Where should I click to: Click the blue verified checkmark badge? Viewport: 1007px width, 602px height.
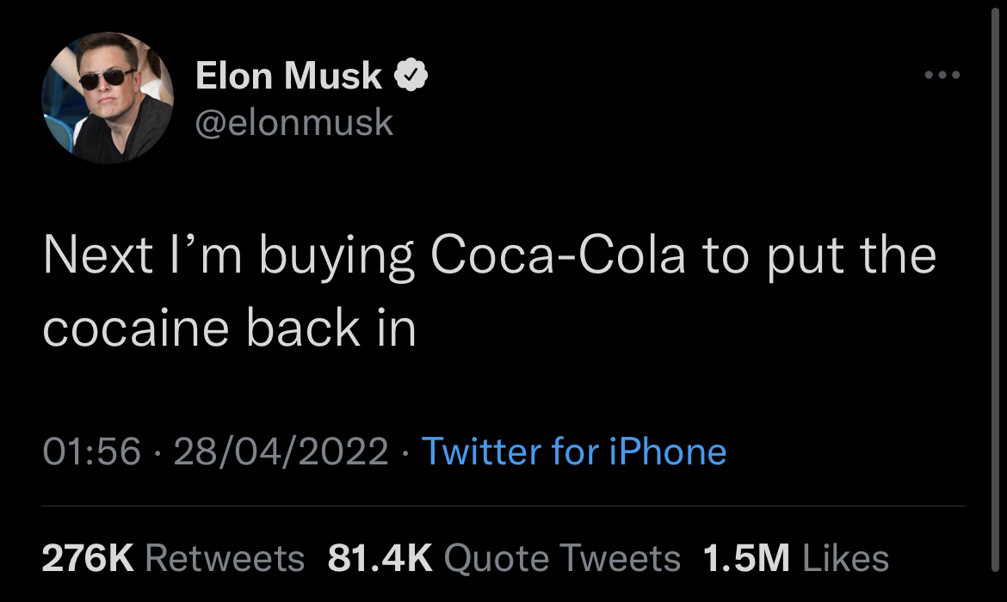coord(411,77)
